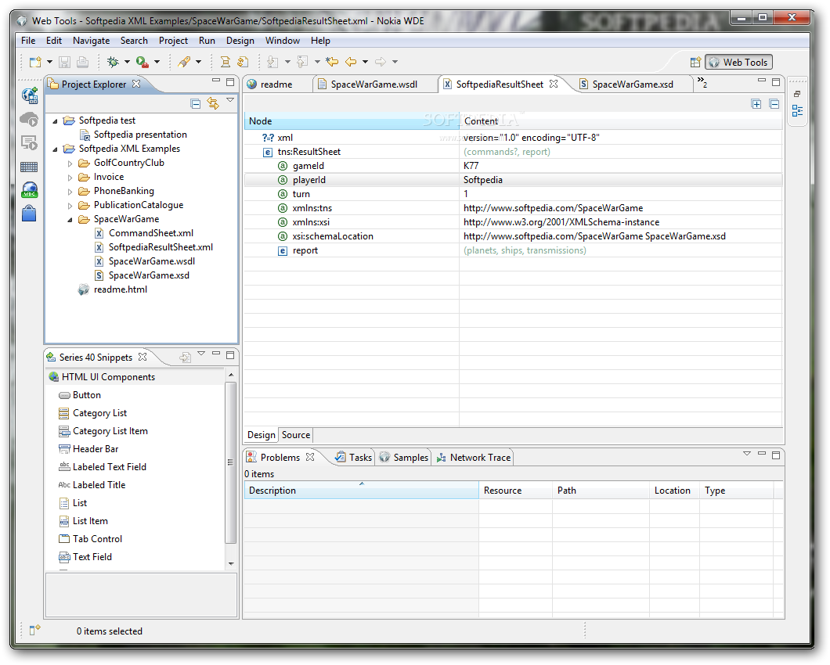This screenshot has height=665, width=830.
Task: Close the SoftpediaResultSheet editor tab
Action: click(554, 84)
